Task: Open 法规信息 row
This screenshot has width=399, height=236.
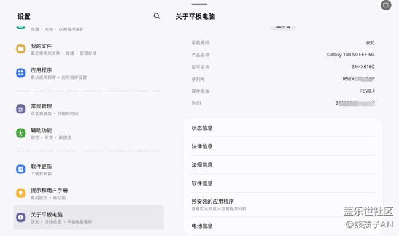Action: [x=283, y=165]
